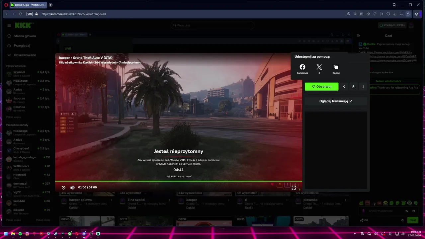This screenshot has width=425, height=239.
Task: Open the Opera privacy shield icon
Action: [375, 14]
